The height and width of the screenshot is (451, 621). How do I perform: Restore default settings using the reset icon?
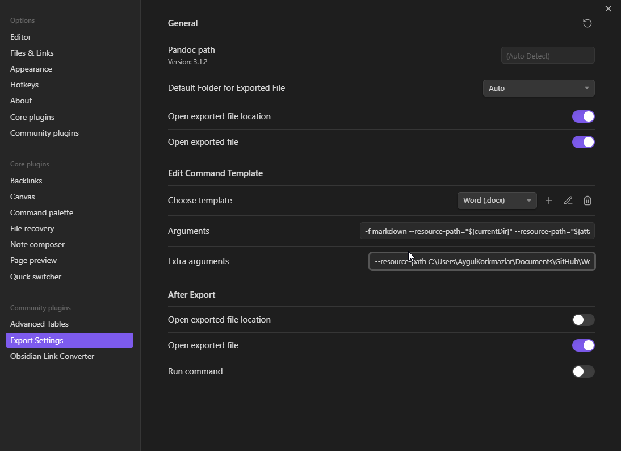(587, 23)
